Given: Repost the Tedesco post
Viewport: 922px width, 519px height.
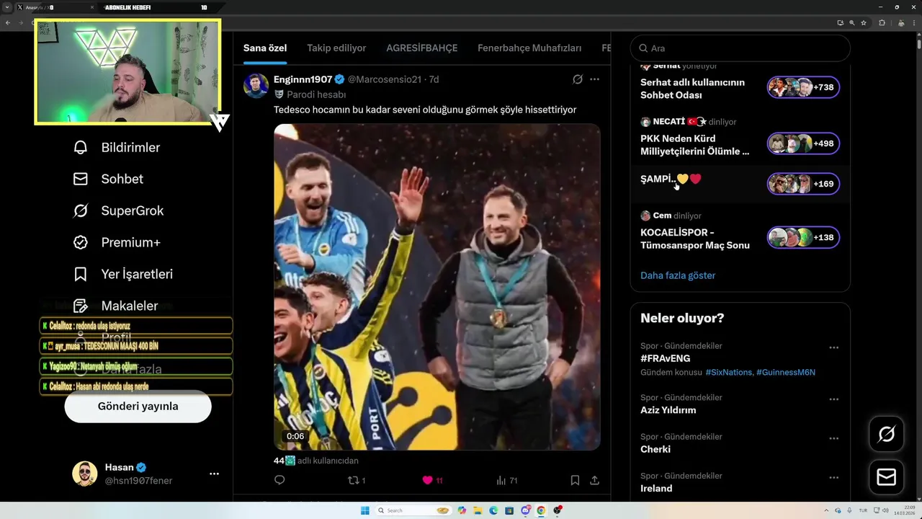Looking at the screenshot, I should tap(357, 480).
